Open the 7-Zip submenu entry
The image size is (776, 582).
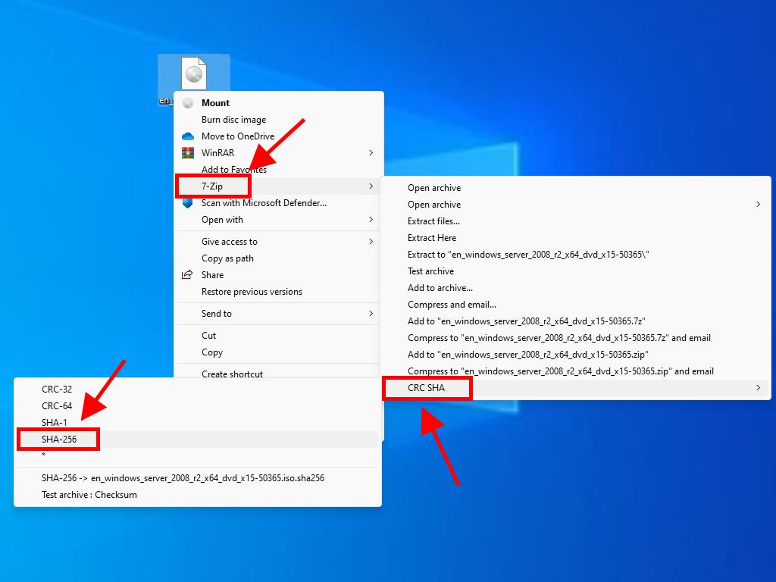(212, 186)
